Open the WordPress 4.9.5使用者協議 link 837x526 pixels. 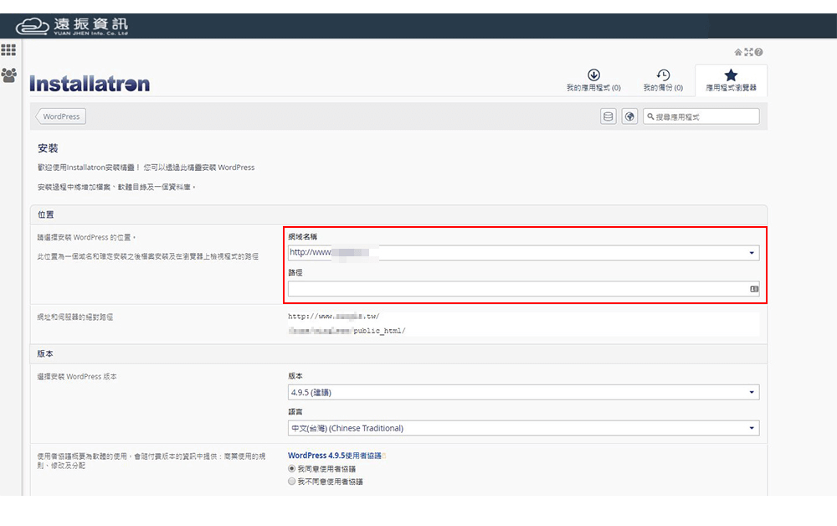click(x=335, y=456)
